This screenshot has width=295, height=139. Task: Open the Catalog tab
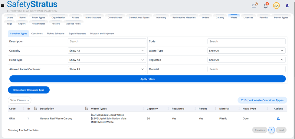(220, 17)
